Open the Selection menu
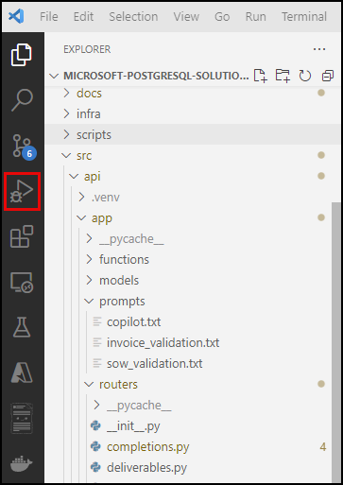 133,16
